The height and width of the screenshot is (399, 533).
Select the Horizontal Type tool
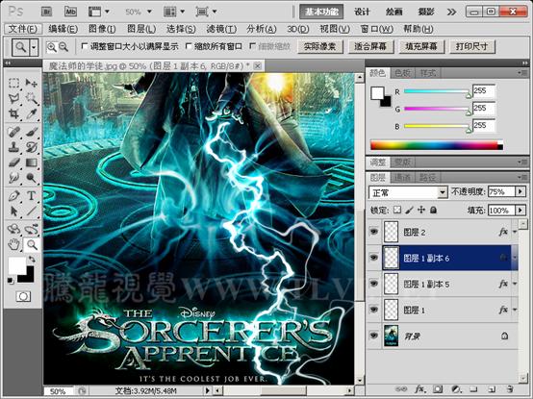pos(32,196)
